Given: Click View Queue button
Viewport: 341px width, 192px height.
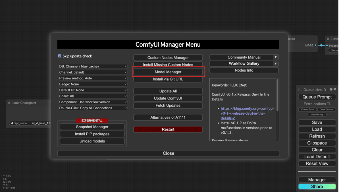Looking at the screenshot, I should coord(327,110).
